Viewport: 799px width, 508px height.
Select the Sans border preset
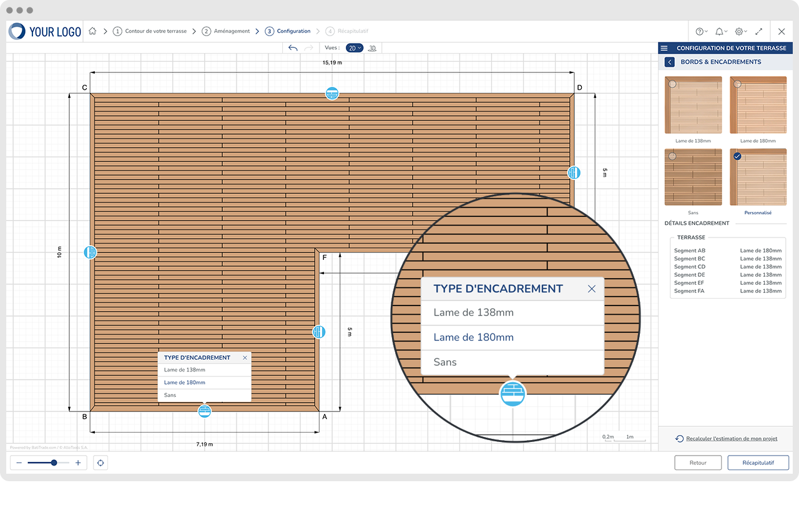coord(693,177)
